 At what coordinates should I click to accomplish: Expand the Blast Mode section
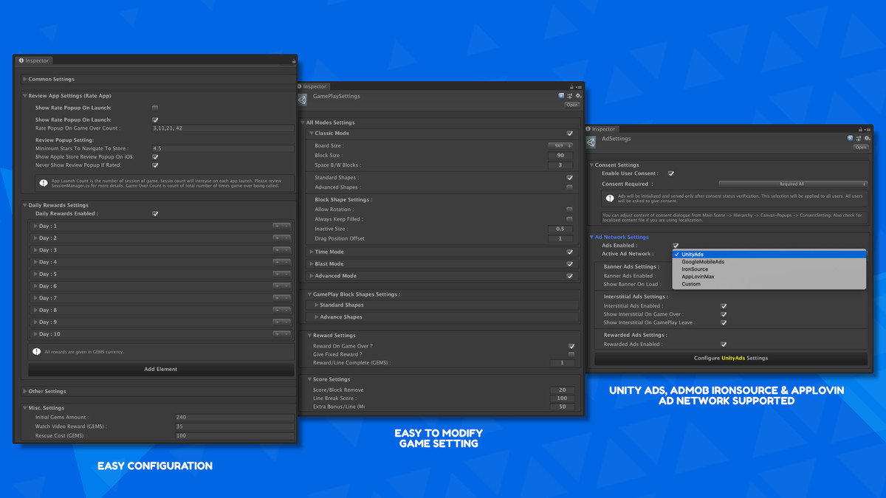pyautogui.click(x=312, y=263)
